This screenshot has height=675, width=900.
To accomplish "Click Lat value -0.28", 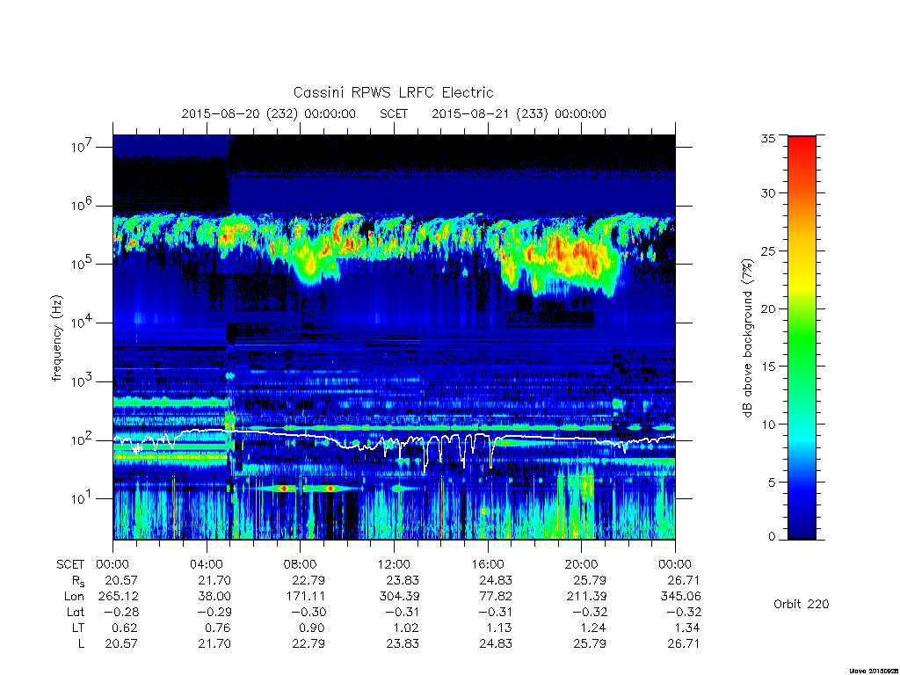I will [120, 612].
